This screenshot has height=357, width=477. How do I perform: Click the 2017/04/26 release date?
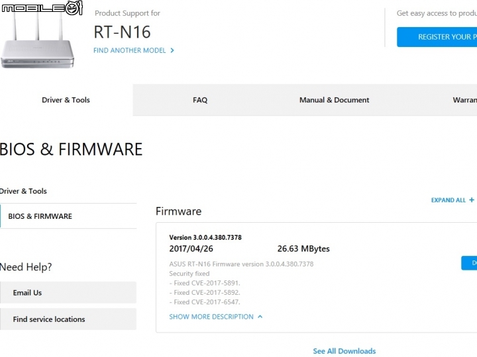click(x=191, y=249)
